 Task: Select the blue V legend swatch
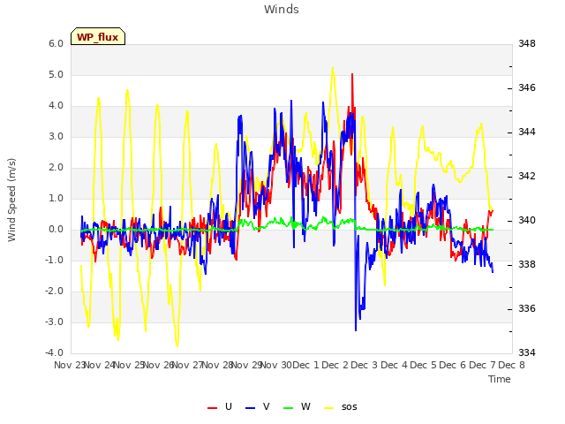click(250, 407)
